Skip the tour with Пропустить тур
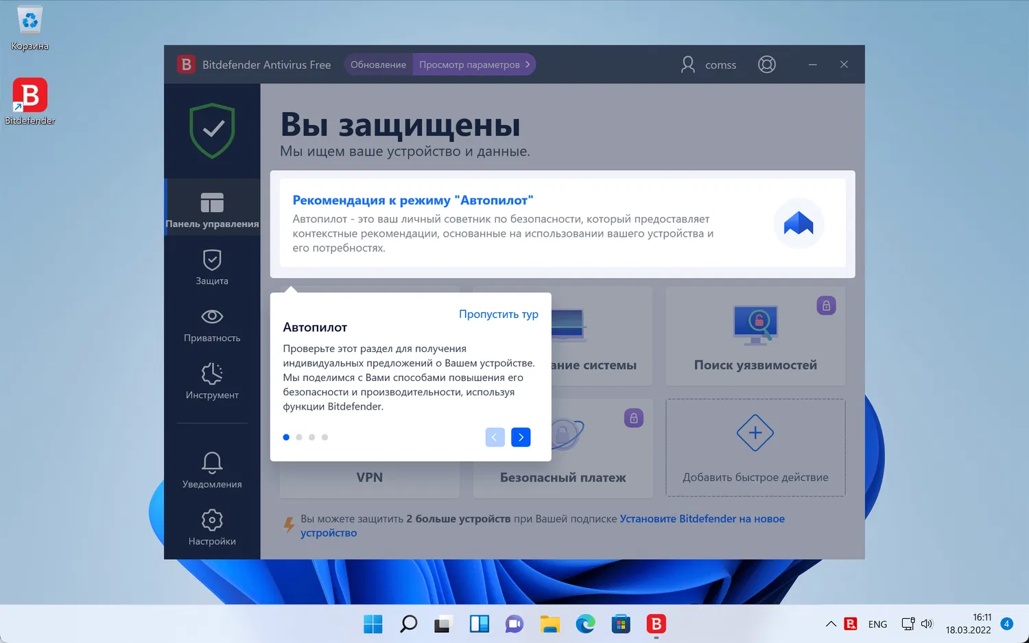This screenshot has width=1029, height=643. (499, 314)
